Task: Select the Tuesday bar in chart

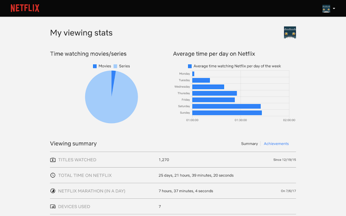Action: click(x=201, y=80)
